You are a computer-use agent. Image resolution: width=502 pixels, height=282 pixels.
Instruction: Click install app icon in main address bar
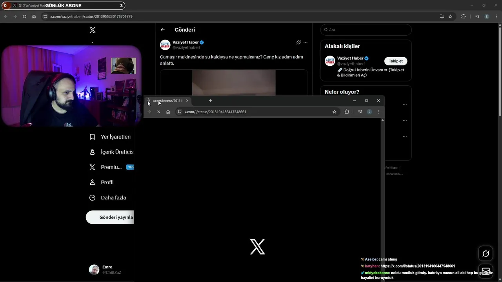[x=442, y=16]
